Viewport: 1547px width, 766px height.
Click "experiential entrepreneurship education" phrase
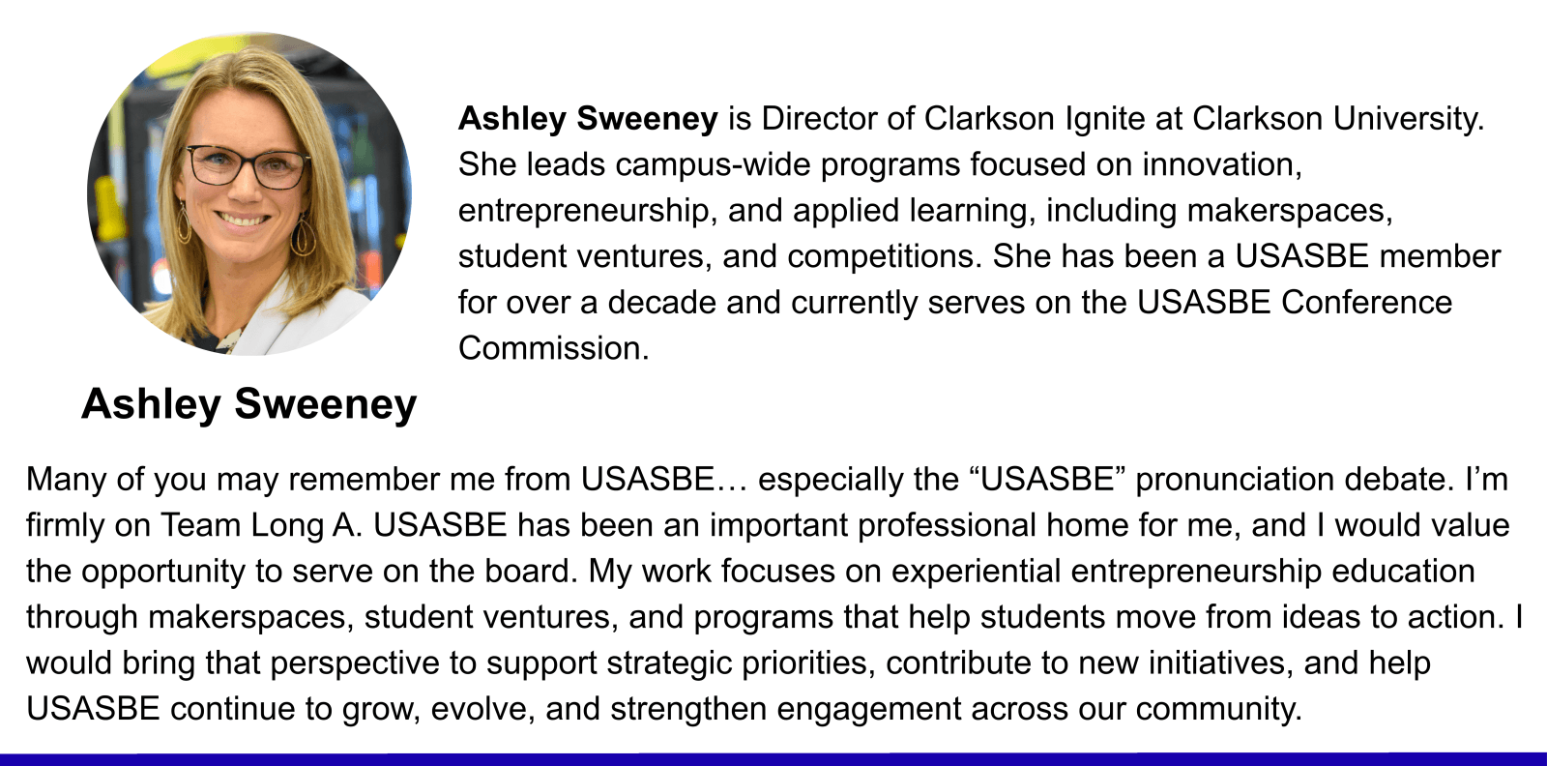(x=1183, y=571)
